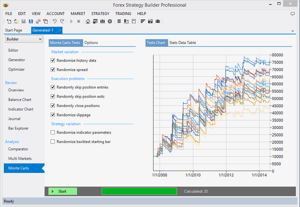Open Generator in the sidebar
300x207 pixels.
point(16,60)
